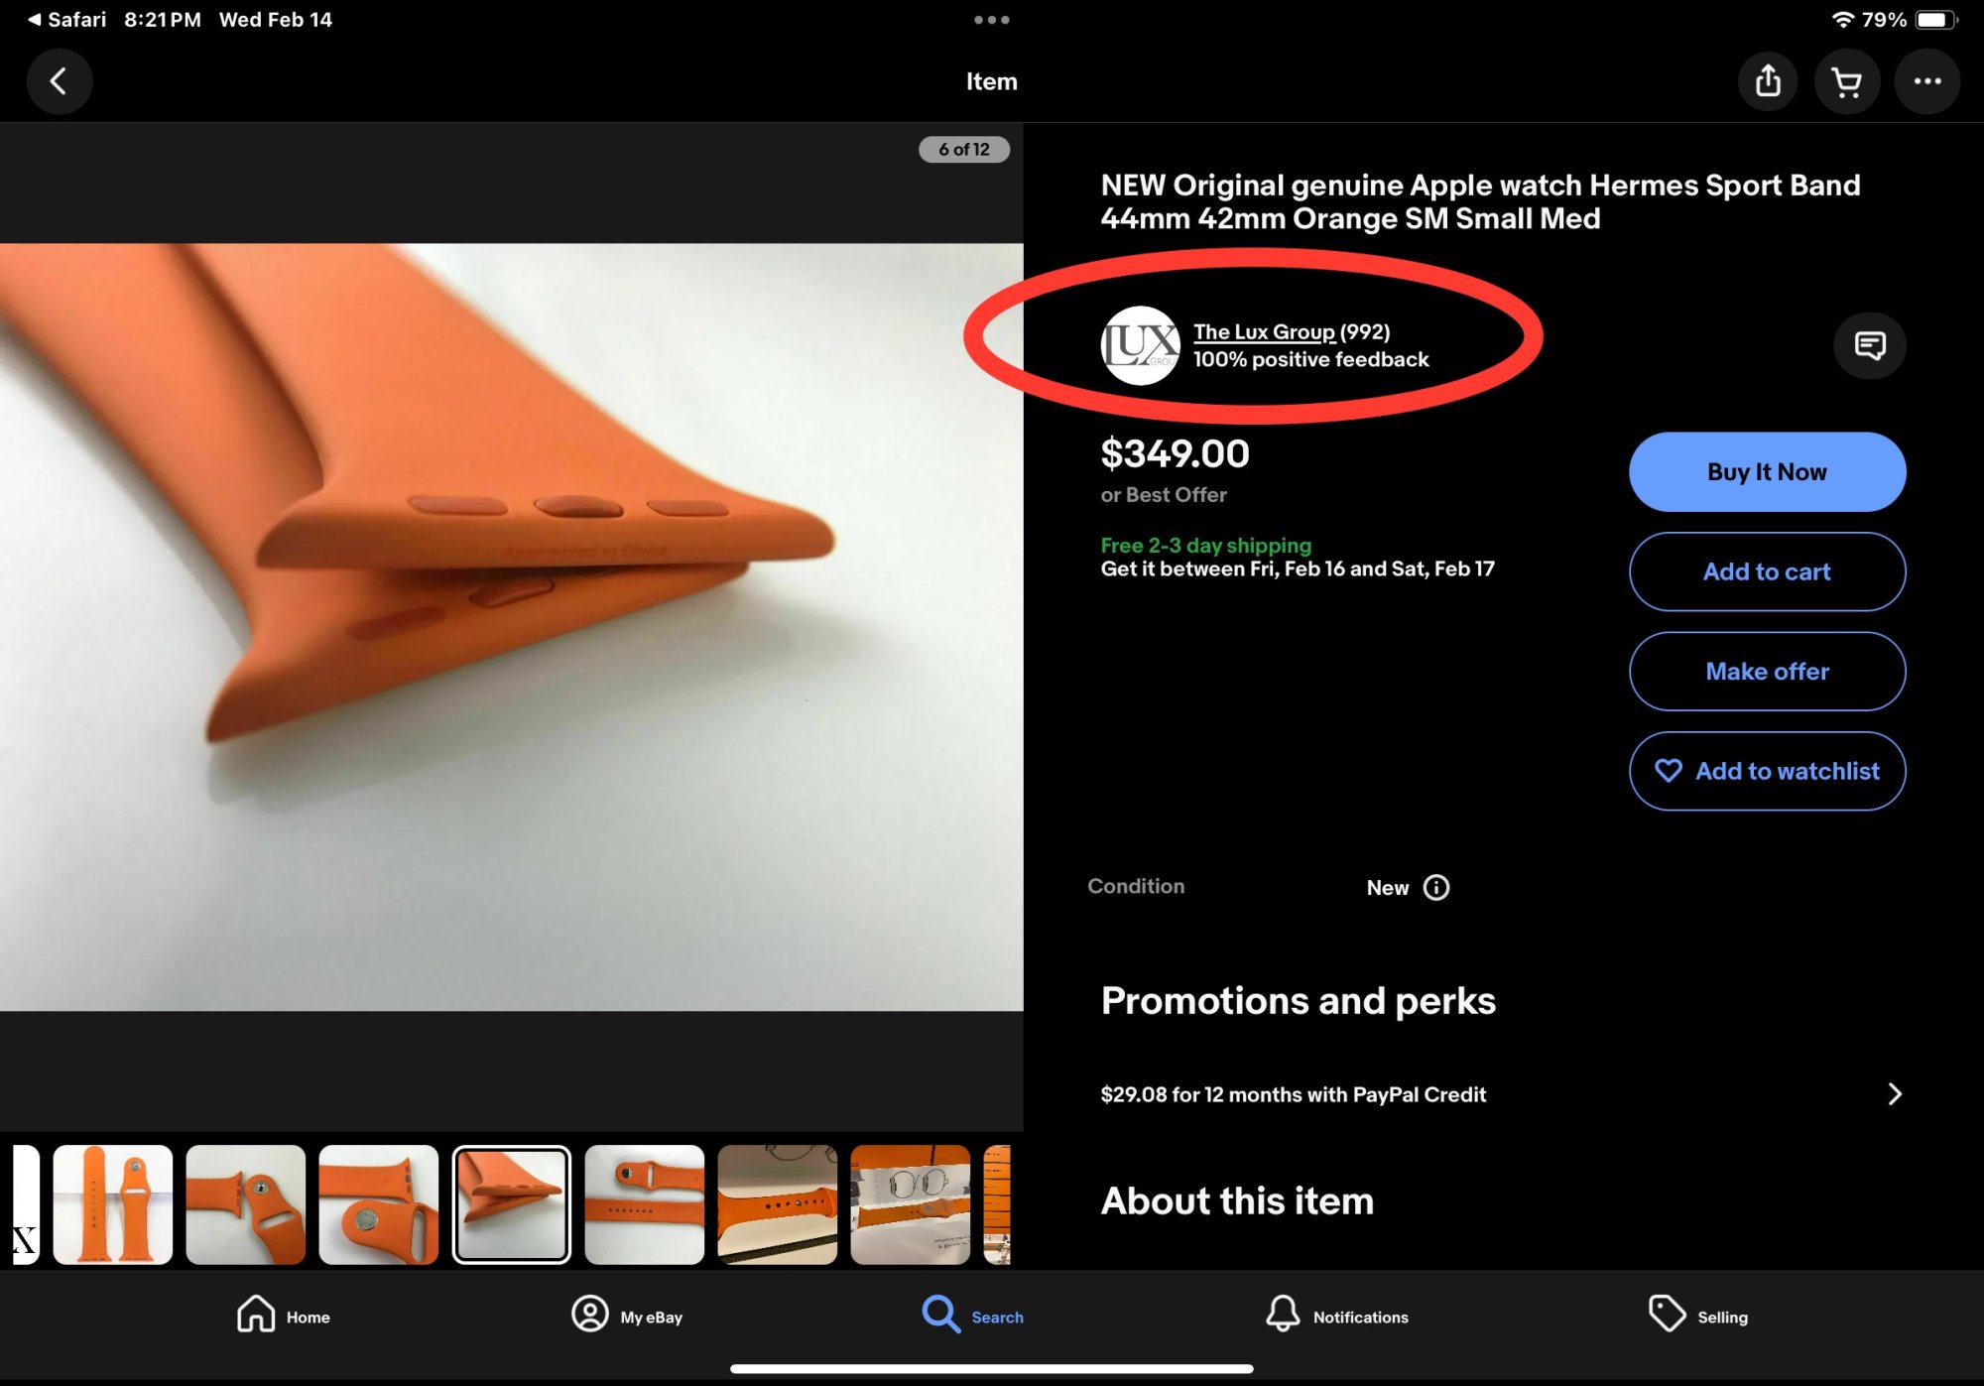Show condition info icon next to New
The image size is (1984, 1386).
(x=1435, y=887)
